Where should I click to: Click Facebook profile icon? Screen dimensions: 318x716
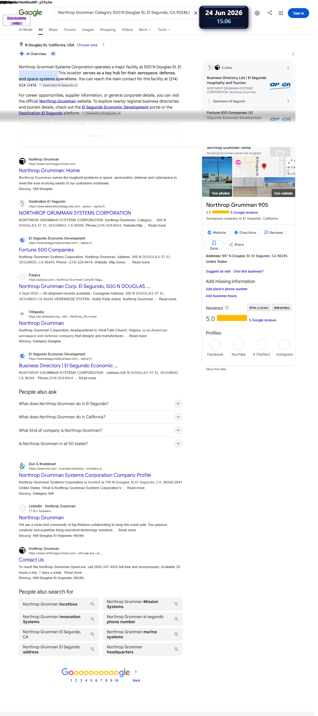[x=215, y=345]
